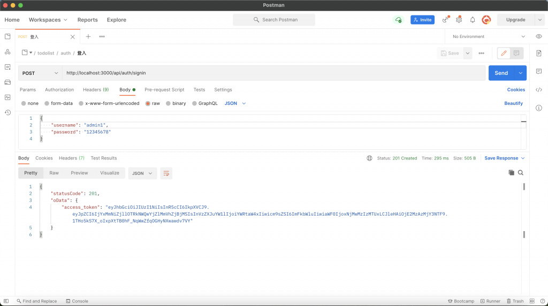Open help icon in status bar
Screen dimensions: 548x306
pyautogui.click(x=543, y=301)
